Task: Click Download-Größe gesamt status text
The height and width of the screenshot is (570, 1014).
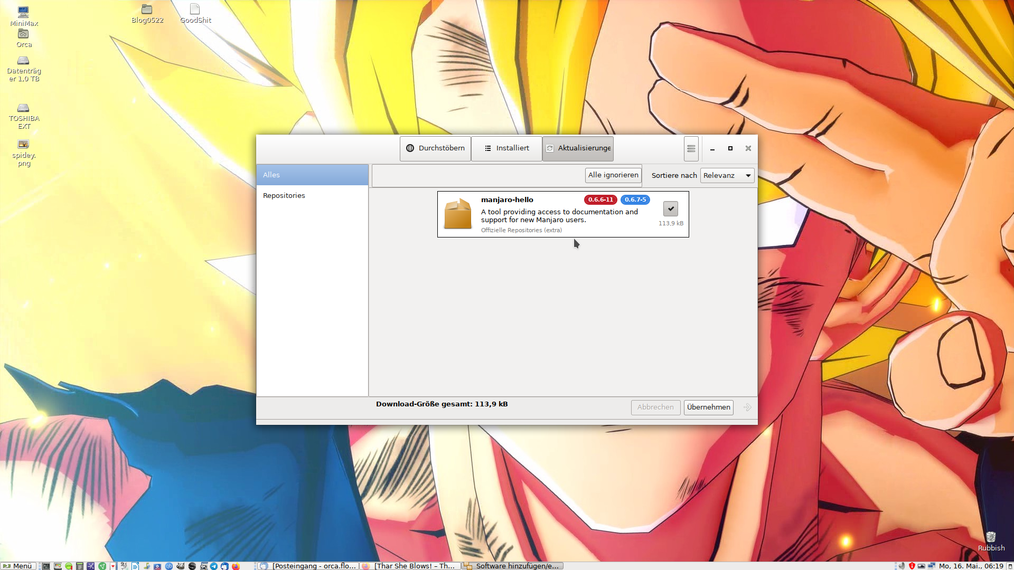Action: click(442, 404)
